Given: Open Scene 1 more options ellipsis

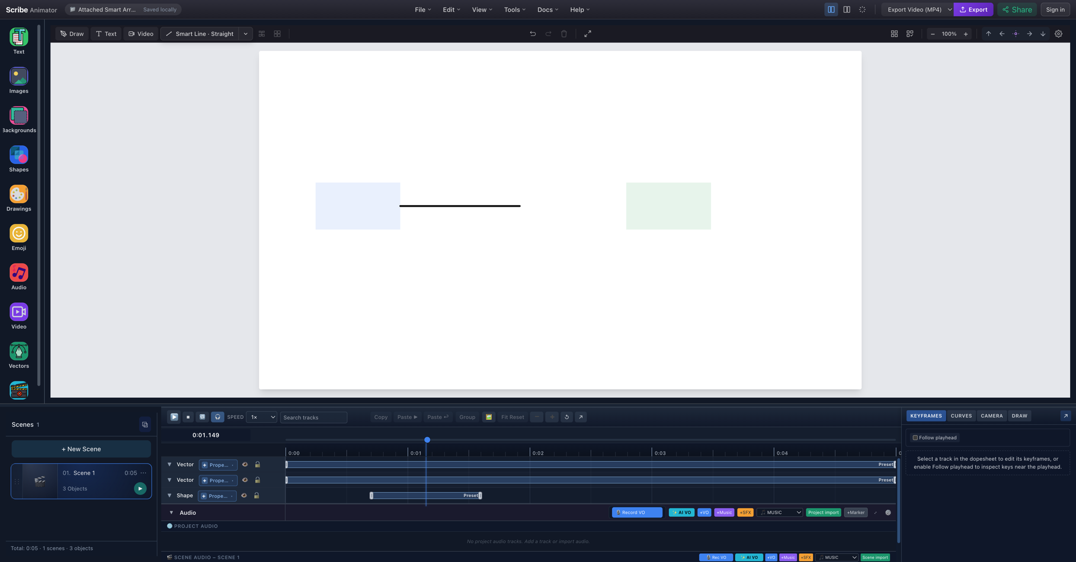Looking at the screenshot, I should (143, 473).
